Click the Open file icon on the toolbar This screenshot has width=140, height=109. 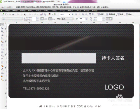tap(6, 14)
